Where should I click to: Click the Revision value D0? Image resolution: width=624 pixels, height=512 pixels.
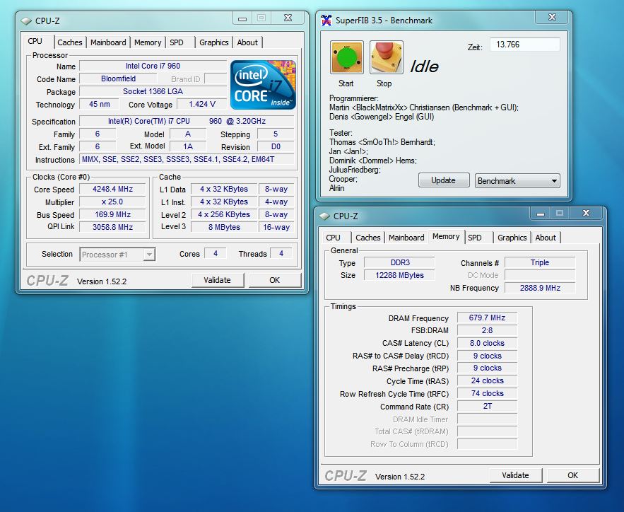click(x=276, y=146)
